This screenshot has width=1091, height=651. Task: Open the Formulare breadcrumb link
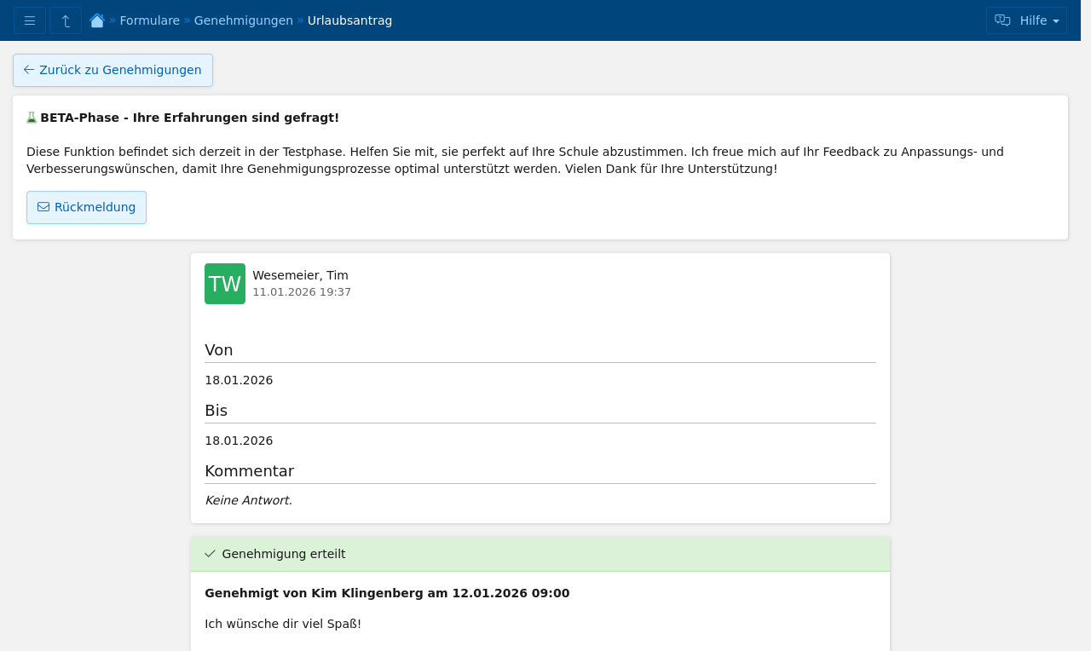(149, 20)
